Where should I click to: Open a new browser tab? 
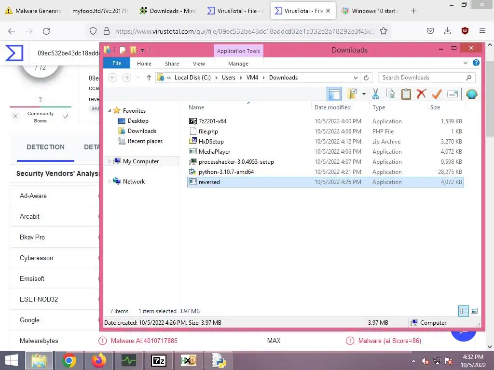click(x=413, y=11)
